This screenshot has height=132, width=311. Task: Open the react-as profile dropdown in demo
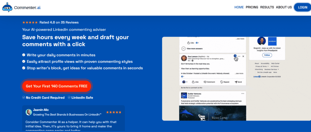click(185, 82)
